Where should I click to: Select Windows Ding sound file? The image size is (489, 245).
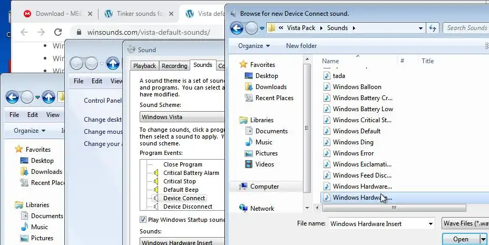pos(353,142)
